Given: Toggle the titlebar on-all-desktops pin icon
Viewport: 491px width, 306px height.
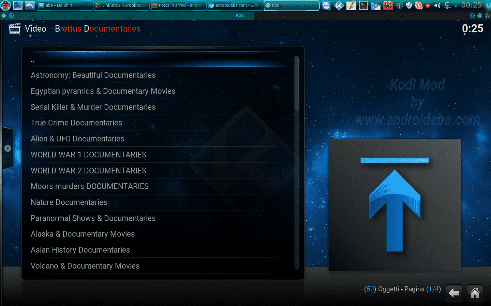Looking at the screenshot, I should (11, 16).
